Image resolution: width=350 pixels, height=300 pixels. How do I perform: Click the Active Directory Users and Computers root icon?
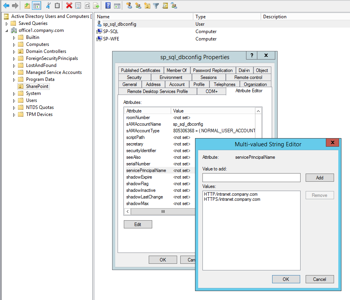pos(6,16)
